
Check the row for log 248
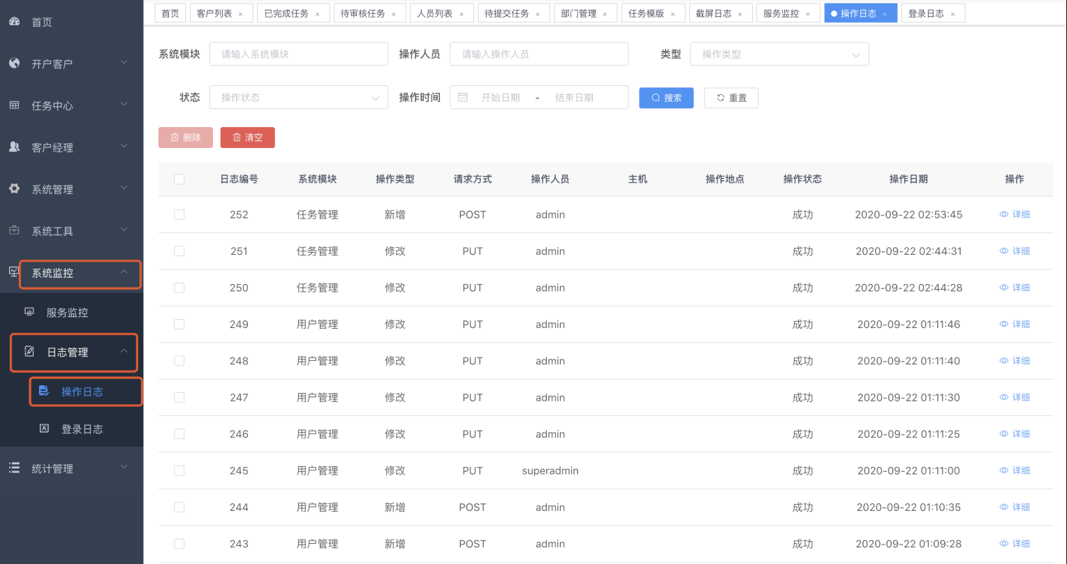click(179, 361)
